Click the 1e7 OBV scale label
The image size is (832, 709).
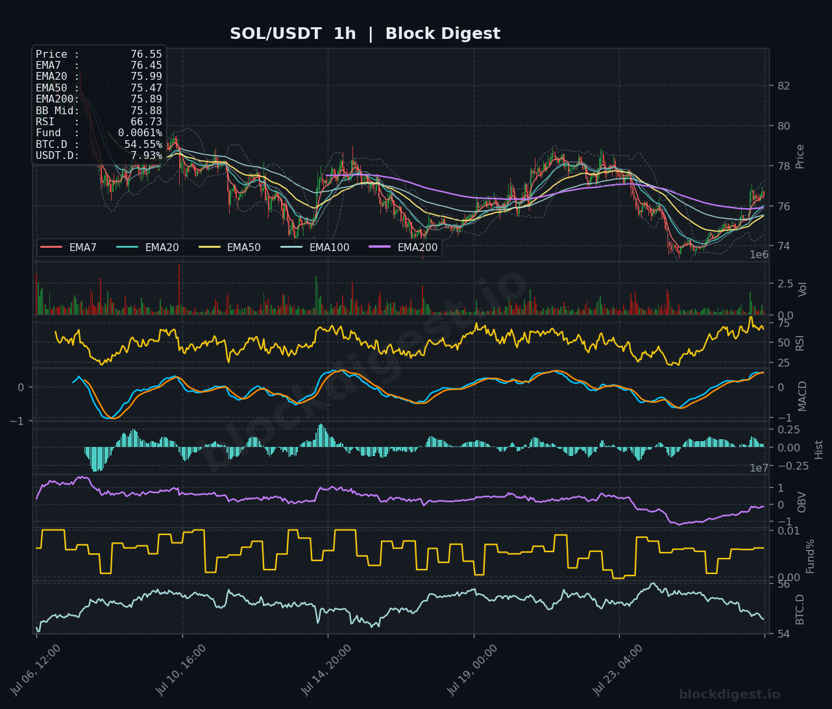[759, 468]
